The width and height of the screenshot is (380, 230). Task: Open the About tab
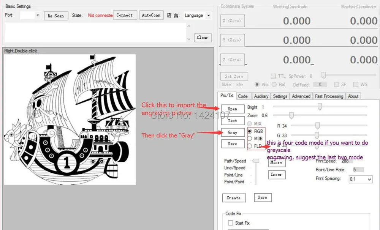[x=353, y=96]
